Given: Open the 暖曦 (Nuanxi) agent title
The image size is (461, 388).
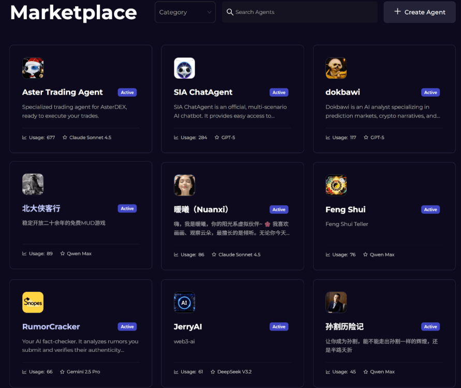Looking at the screenshot, I should click(201, 210).
